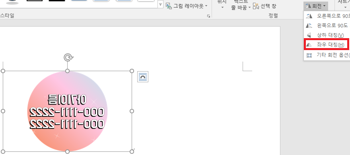Click the middle-right sizing handle
Image resolution: width=350 pixels, height=155 pixels.
[x=132, y=111]
